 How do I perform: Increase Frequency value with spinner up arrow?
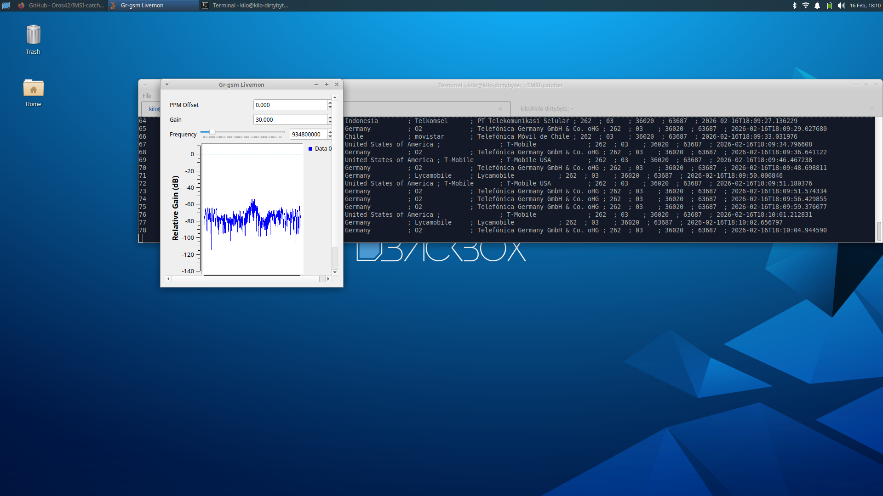(x=330, y=132)
